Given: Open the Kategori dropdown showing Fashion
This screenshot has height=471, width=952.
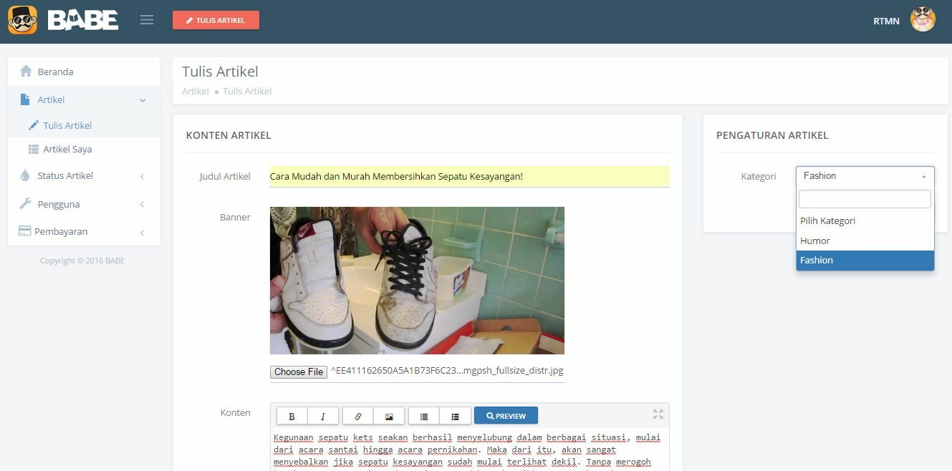Looking at the screenshot, I should click(x=865, y=176).
